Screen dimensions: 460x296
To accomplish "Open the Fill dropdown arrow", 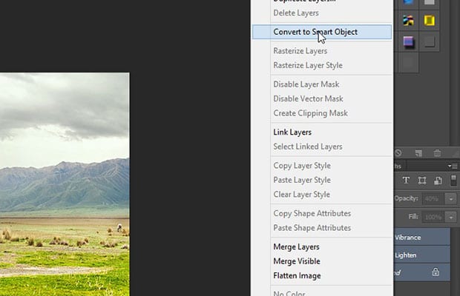I will [451, 217].
